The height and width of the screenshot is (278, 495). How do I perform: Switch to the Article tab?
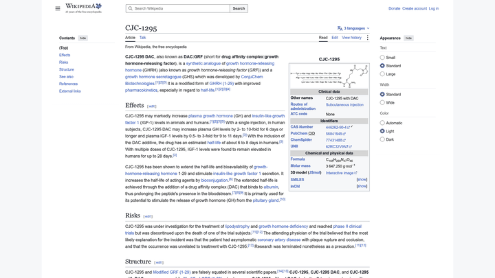click(x=130, y=38)
